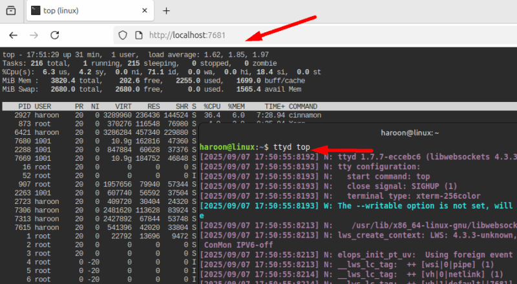
Task: Close the 'top (linux)' tab
Action: [144, 10]
